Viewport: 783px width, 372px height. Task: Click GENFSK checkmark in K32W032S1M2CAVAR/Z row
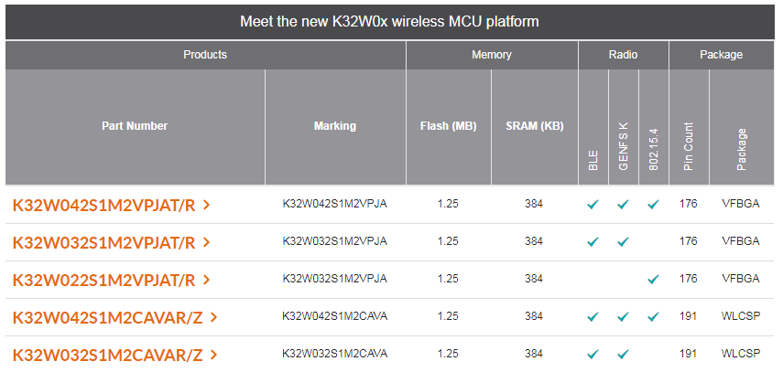pos(623,354)
